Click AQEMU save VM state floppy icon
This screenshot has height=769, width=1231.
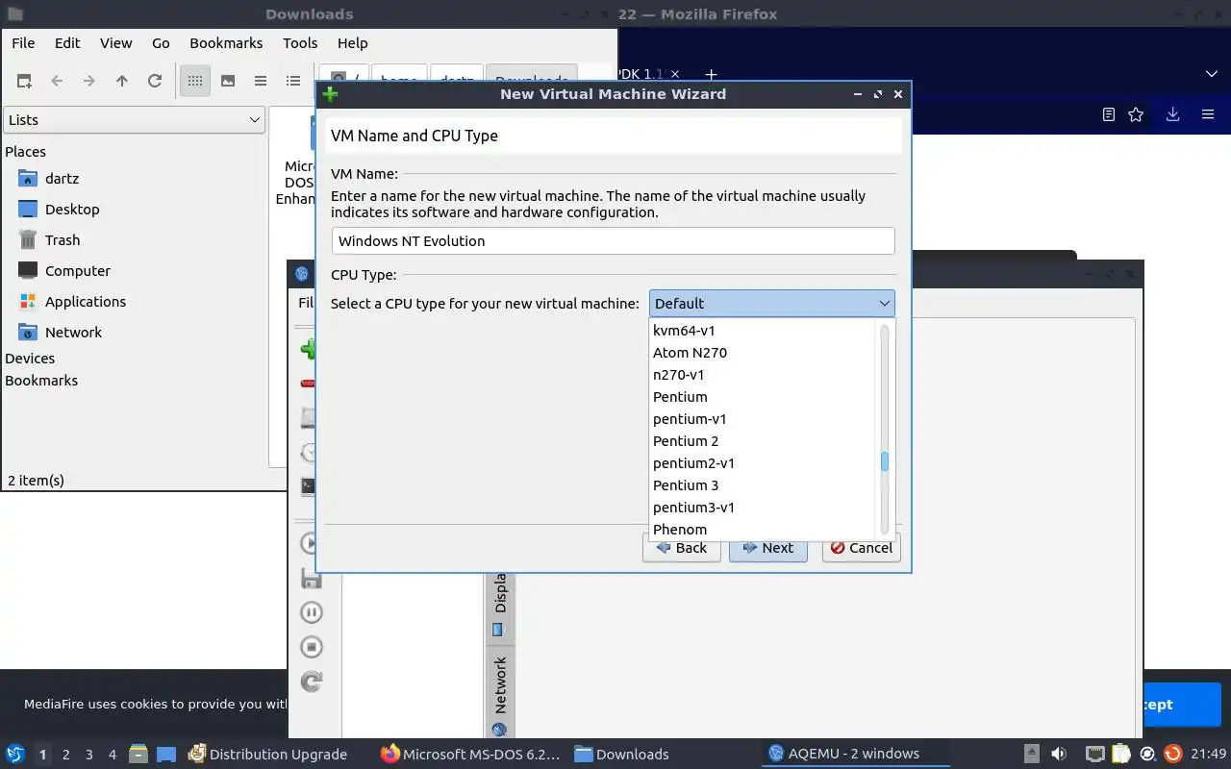(x=312, y=578)
